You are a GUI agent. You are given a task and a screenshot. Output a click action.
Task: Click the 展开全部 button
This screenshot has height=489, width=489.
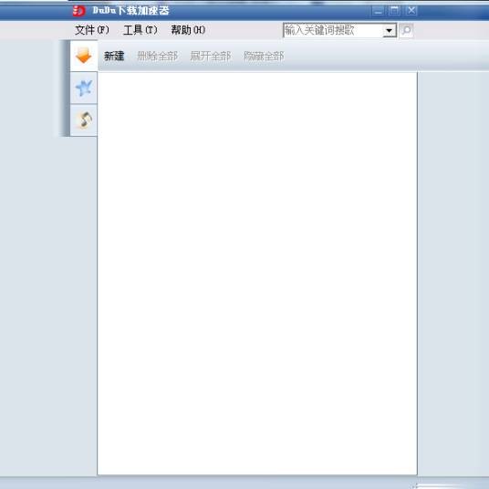[x=211, y=57]
